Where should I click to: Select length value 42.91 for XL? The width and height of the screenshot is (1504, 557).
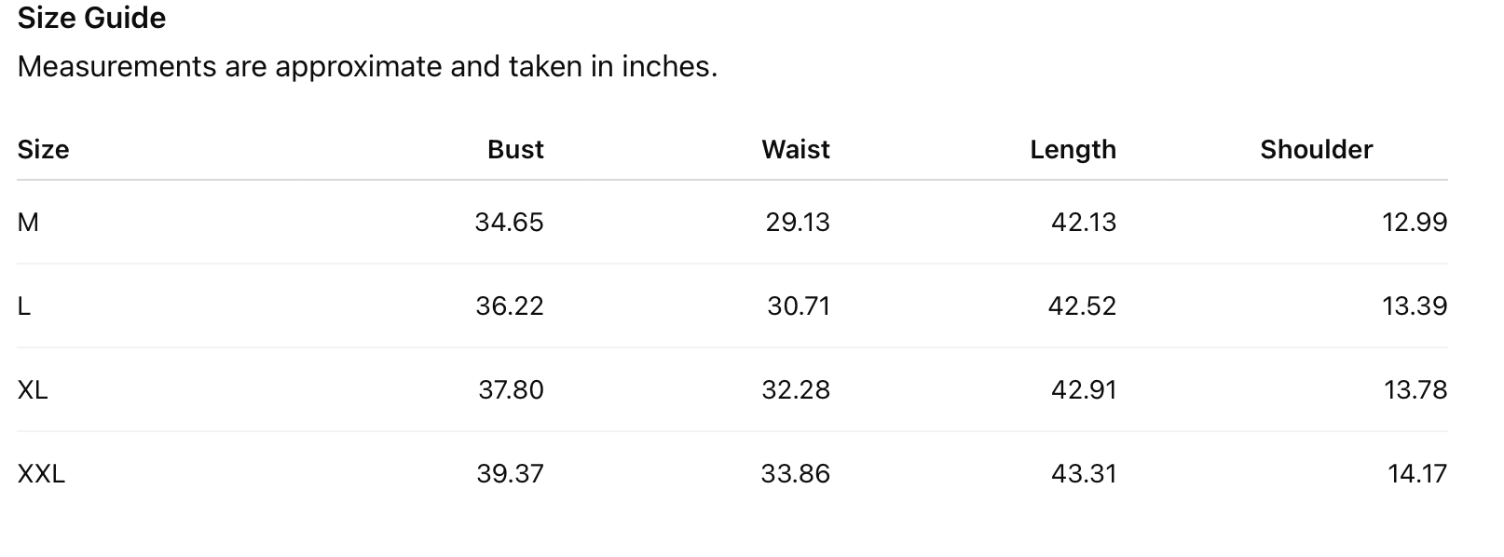click(1084, 390)
